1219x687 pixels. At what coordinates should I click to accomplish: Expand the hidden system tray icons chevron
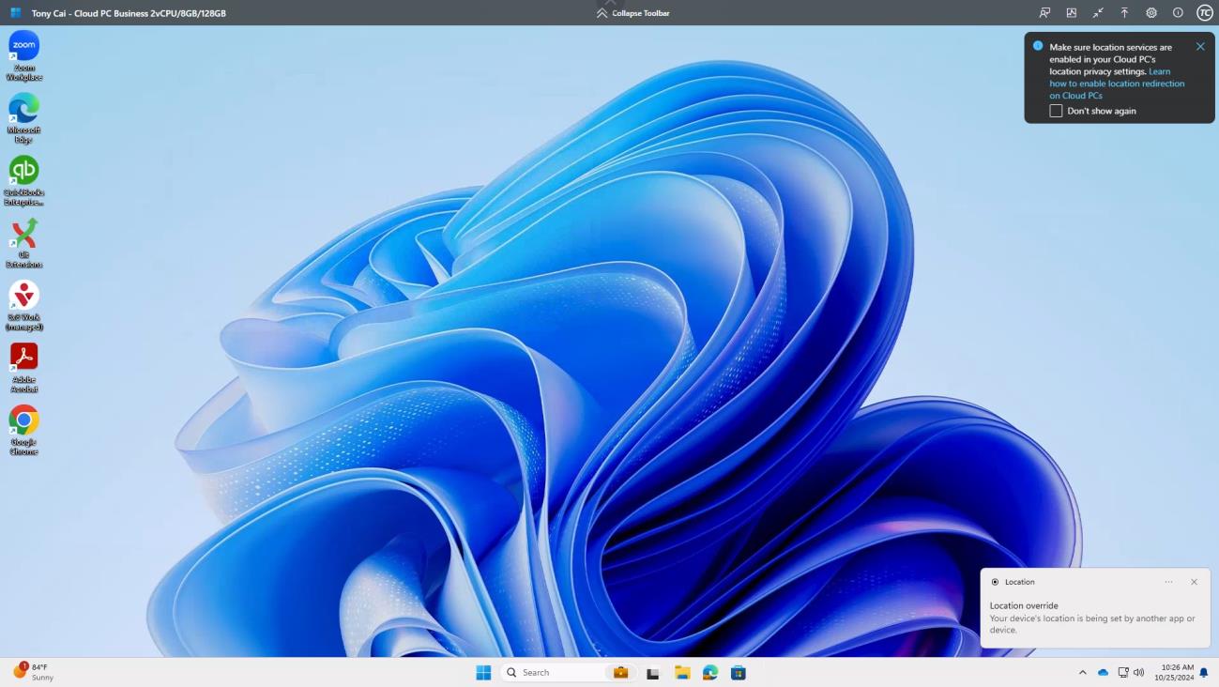pos(1082,673)
